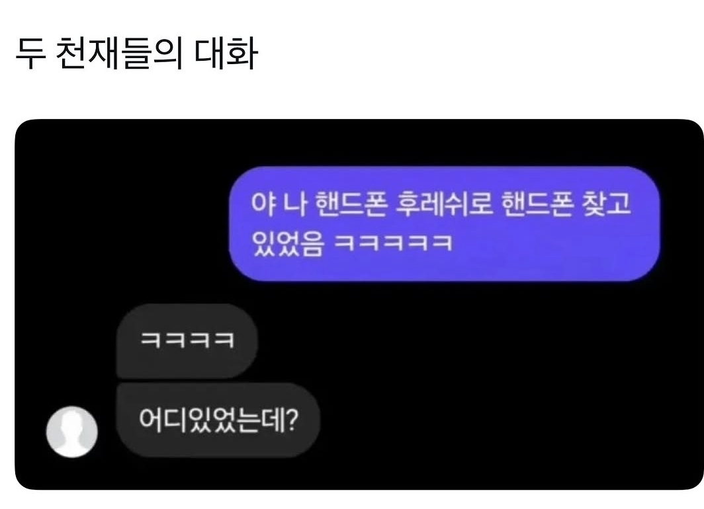Click the word '찾고' in purple bubble
The image size is (704, 509).
[x=606, y=203]
